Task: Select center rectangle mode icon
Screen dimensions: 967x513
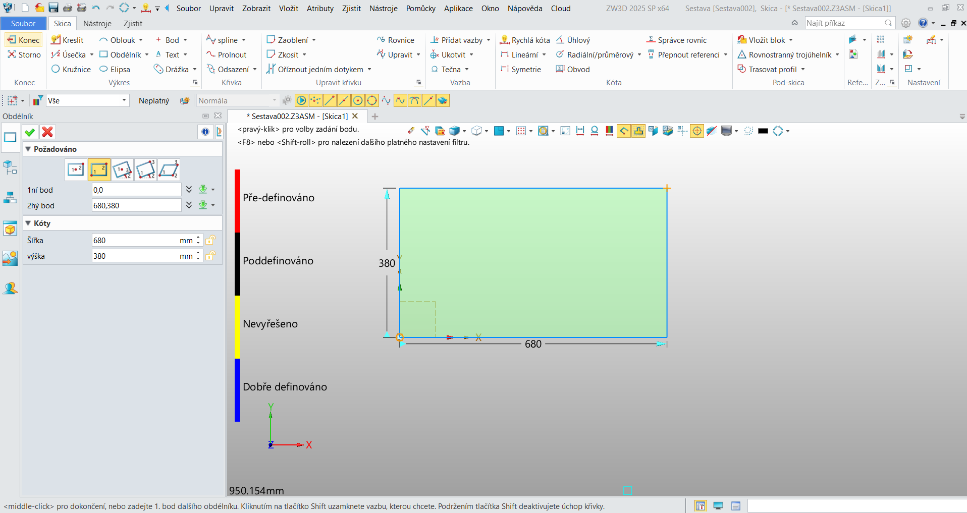Action: (76, 170)
